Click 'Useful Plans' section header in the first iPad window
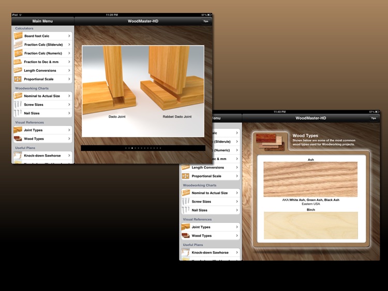The image size is (388, 291). click(25, 148)
